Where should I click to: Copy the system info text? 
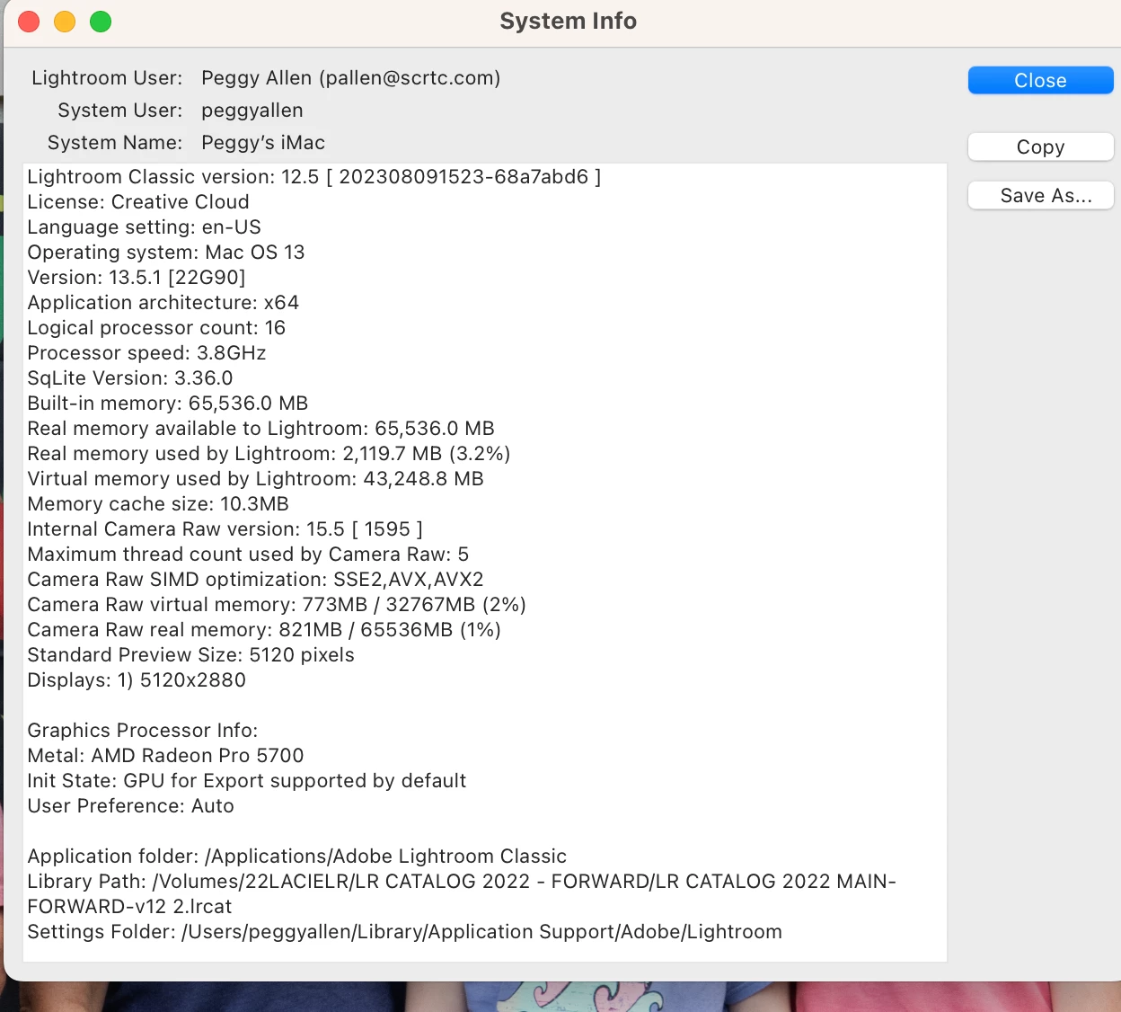[1040, 146]
